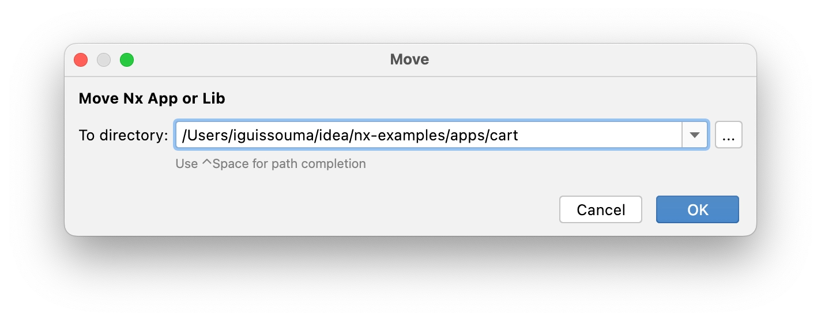
Task: Confirm the move with OK
Action: (x=698, y=210)
